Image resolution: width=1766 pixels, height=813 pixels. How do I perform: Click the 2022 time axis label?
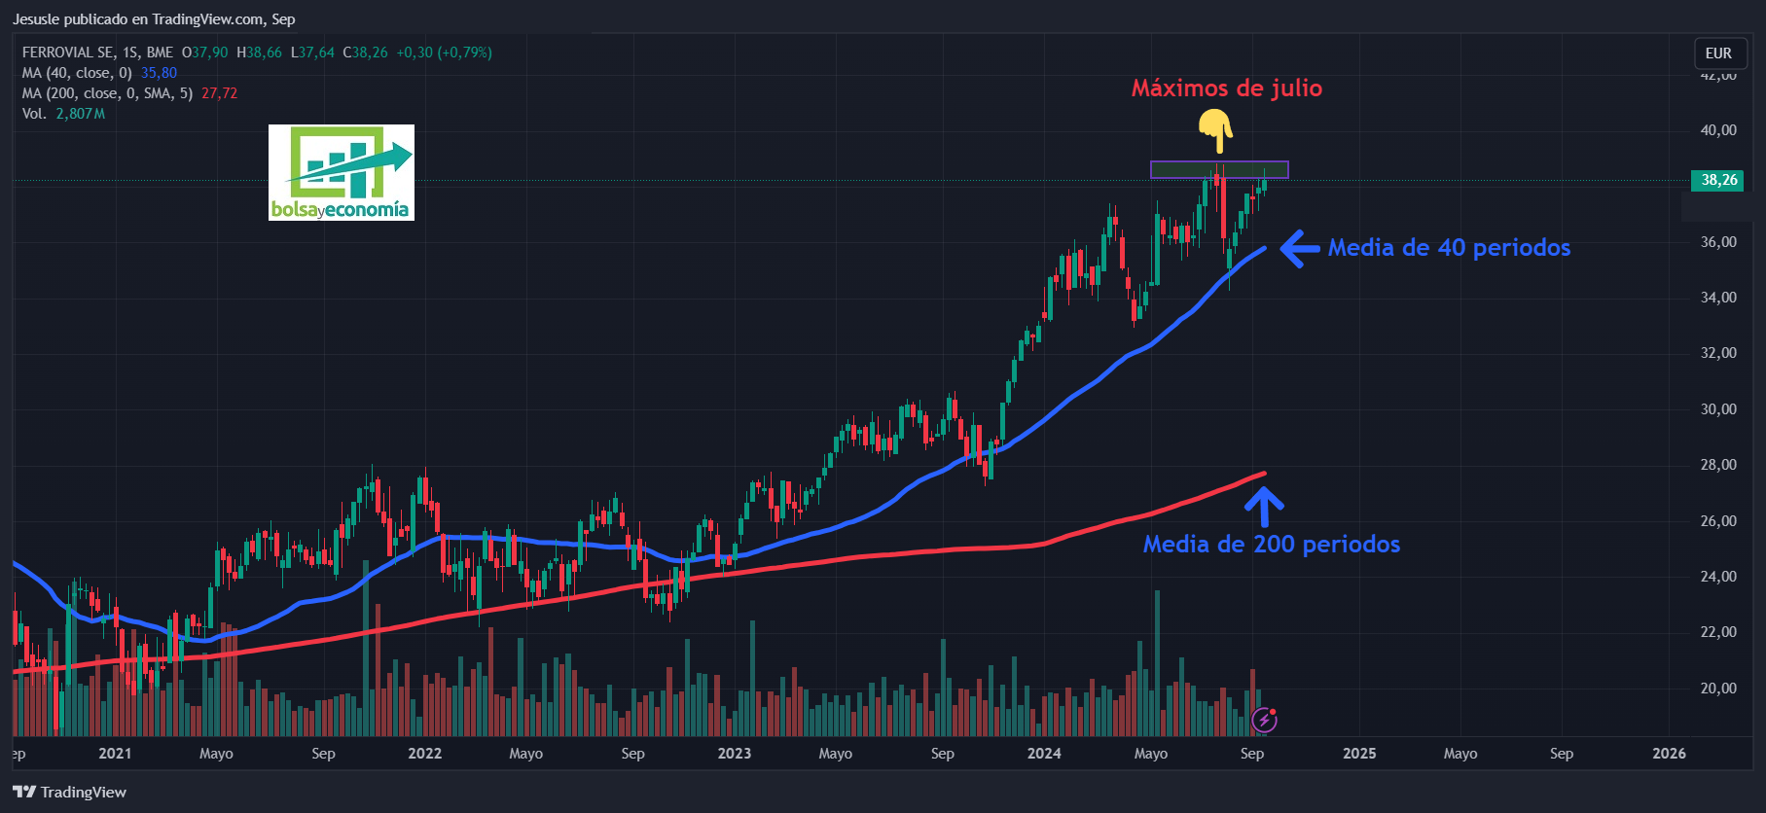coord(424,754)
